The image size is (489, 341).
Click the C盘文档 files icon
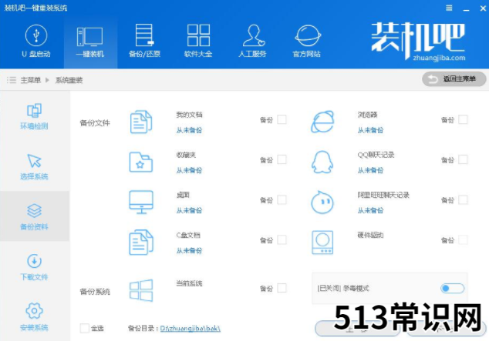click(141, 242)
